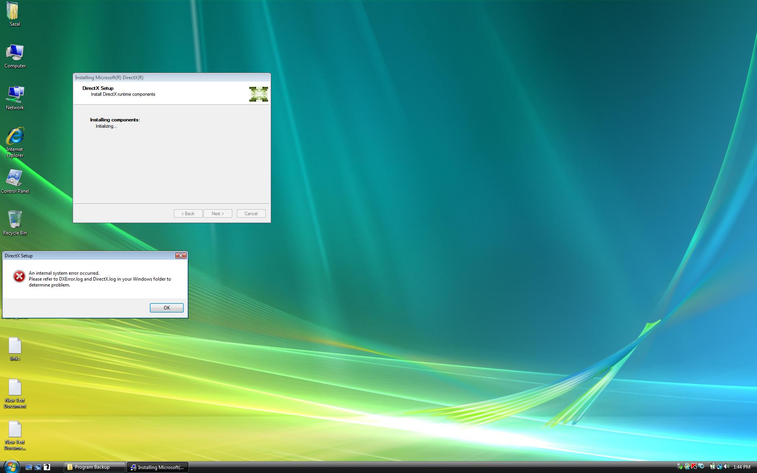Screen dimensions: 757x473
Task: Click the red error icon in the dialog
Action: pyautogui.click(x=19, y=276)
